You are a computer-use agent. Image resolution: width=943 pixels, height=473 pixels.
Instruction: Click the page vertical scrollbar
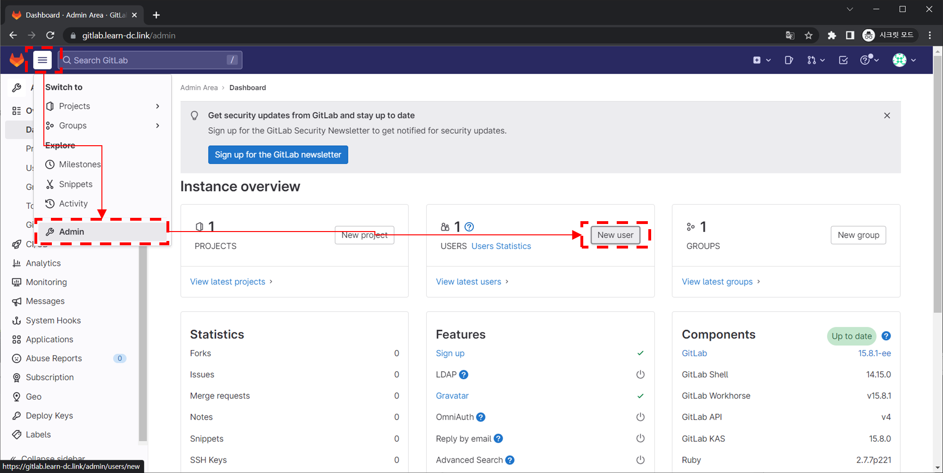[937, 189]
